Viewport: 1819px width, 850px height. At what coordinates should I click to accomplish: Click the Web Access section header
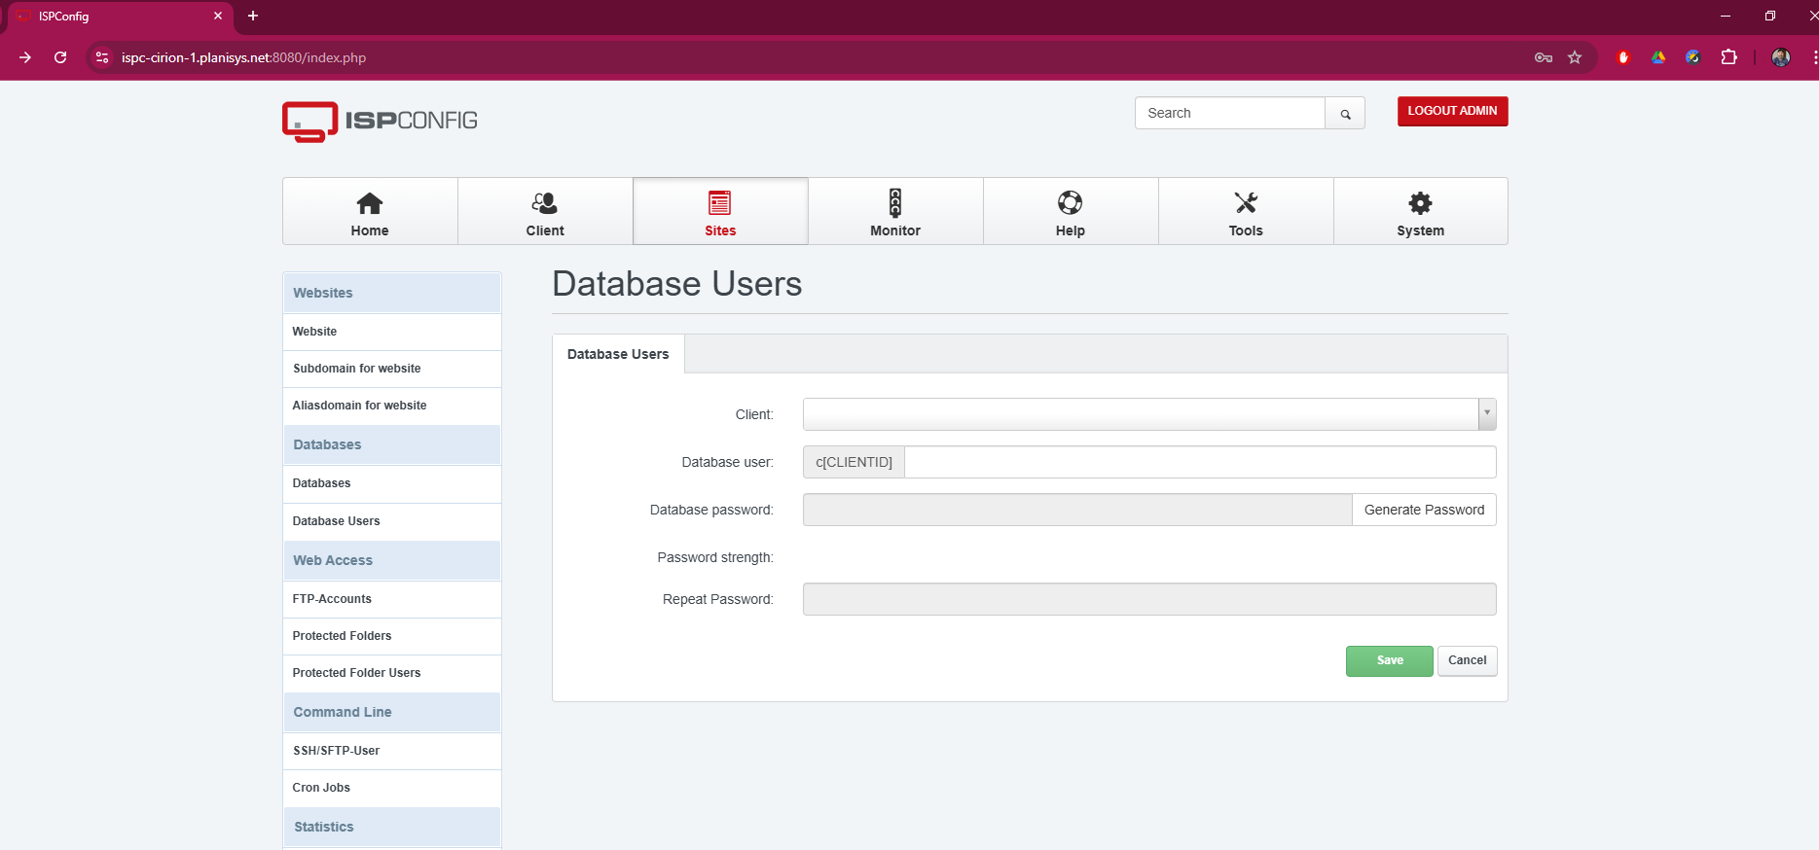point(392,560)
